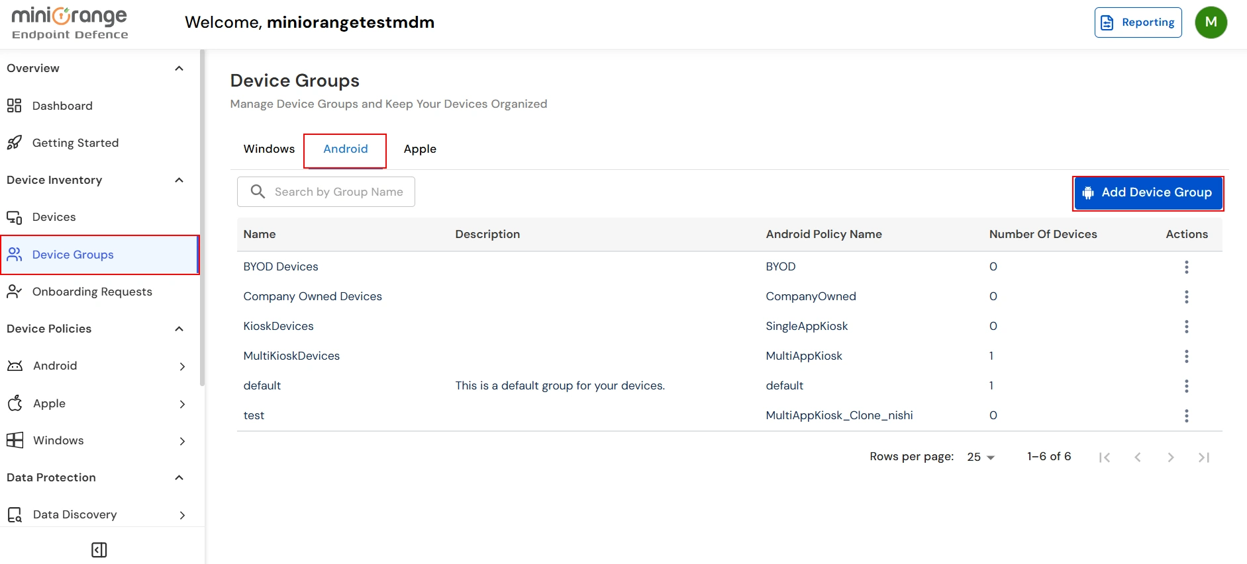The width and height of the screenshot is (1247, 564).
Task: Click the SingleAppKiosk policy name
Action: coord(807,326)
